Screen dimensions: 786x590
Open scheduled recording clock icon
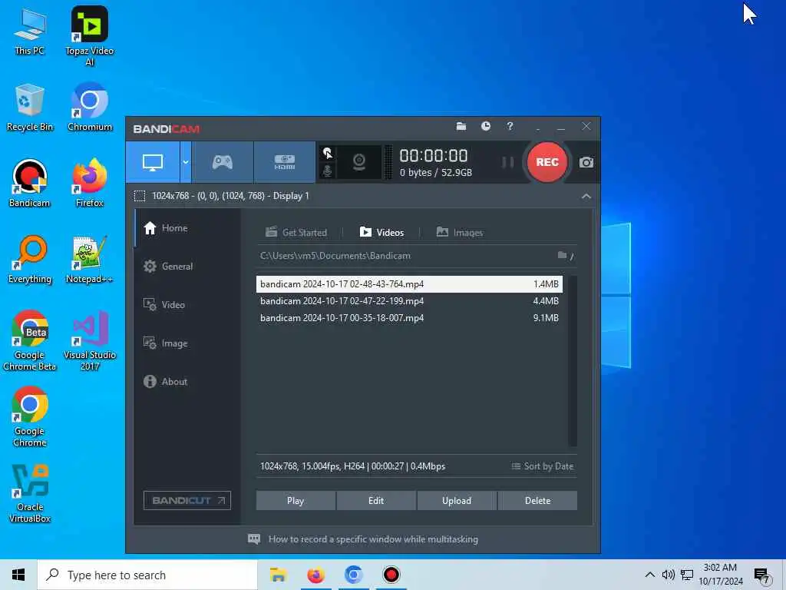point(486,127)
